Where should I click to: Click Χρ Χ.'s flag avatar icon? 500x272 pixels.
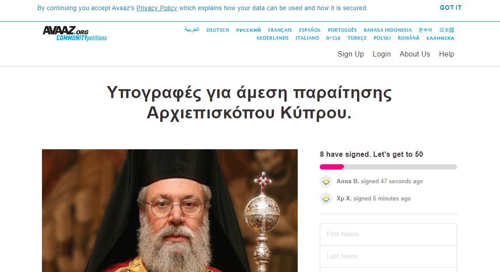tap(326, 199)
